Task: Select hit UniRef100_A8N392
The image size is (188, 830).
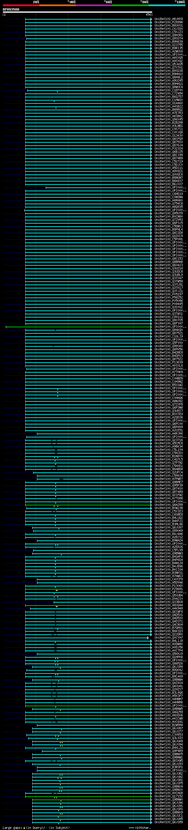Action: click(x=169, y=401)
